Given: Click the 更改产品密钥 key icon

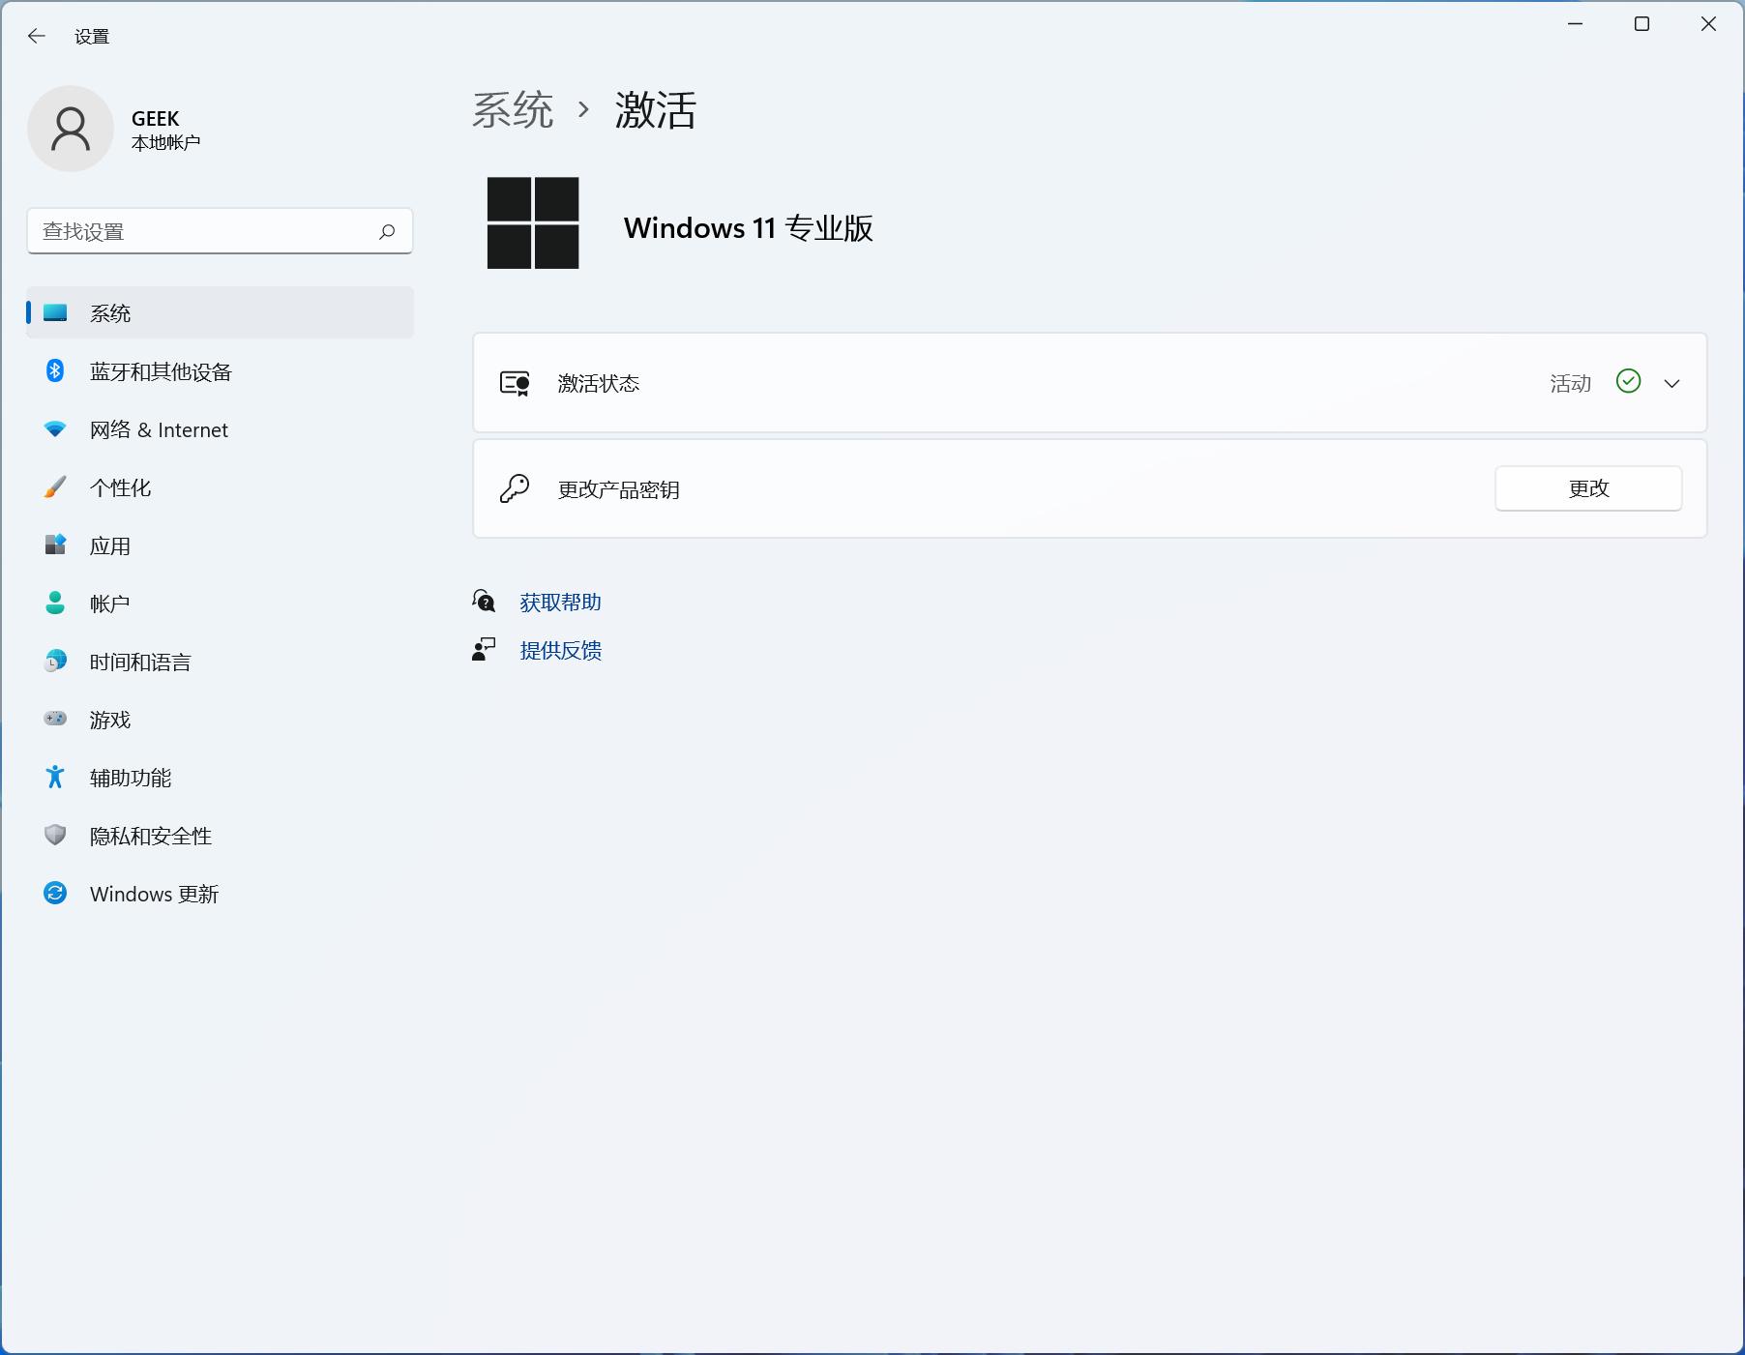Looking at the screenshot, I should click(516, 488).
